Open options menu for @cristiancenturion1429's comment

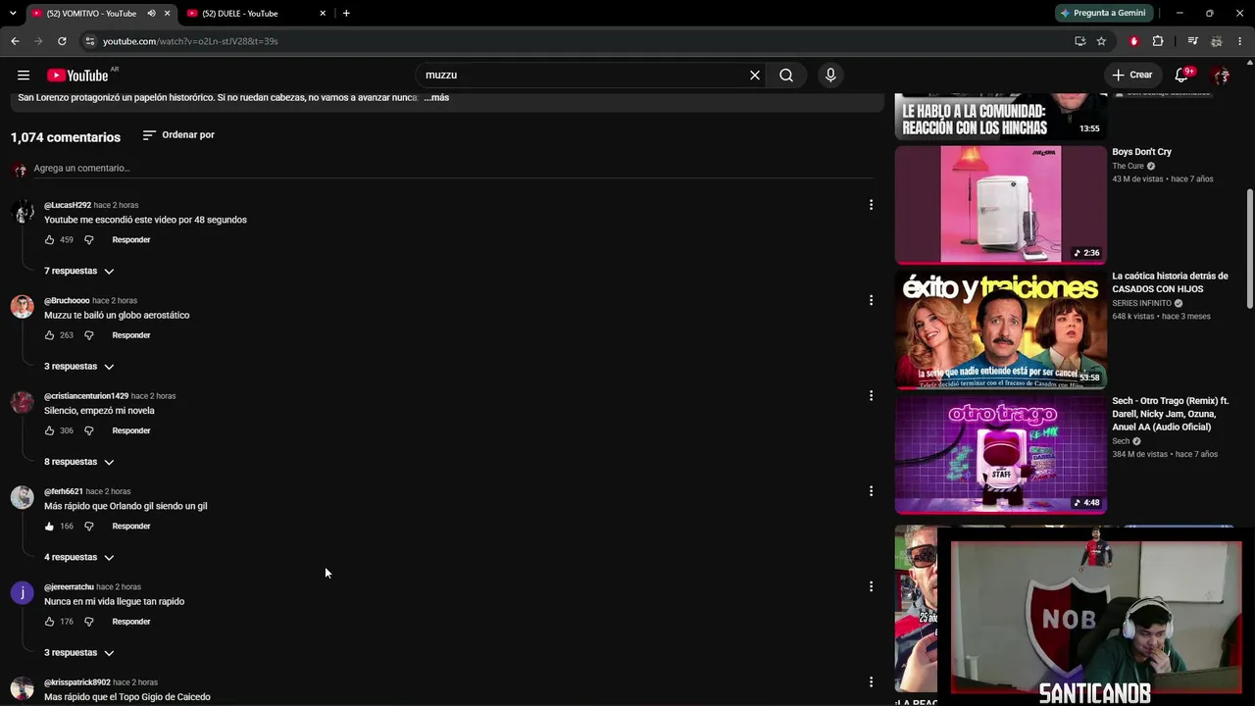(871, 395)
